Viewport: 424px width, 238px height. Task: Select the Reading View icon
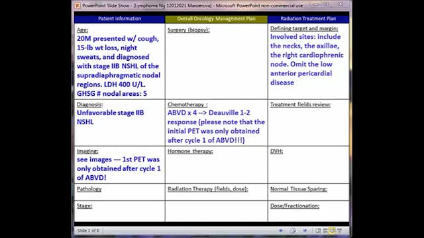point(333,231)
